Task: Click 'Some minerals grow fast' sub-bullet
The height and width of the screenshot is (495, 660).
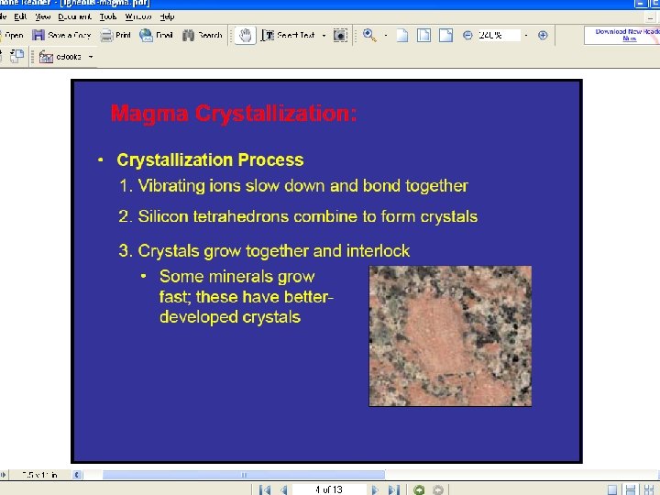Action: 247,297
